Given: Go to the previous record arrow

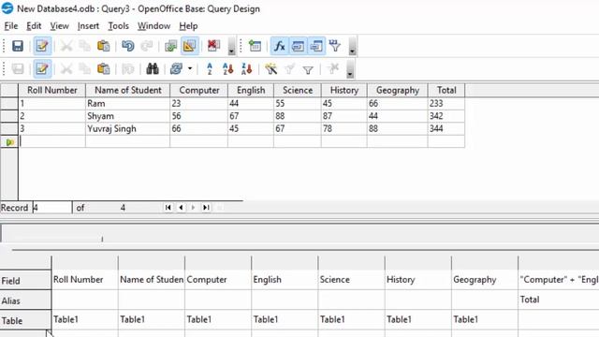Looking at the screenshot, I should 181,208.
